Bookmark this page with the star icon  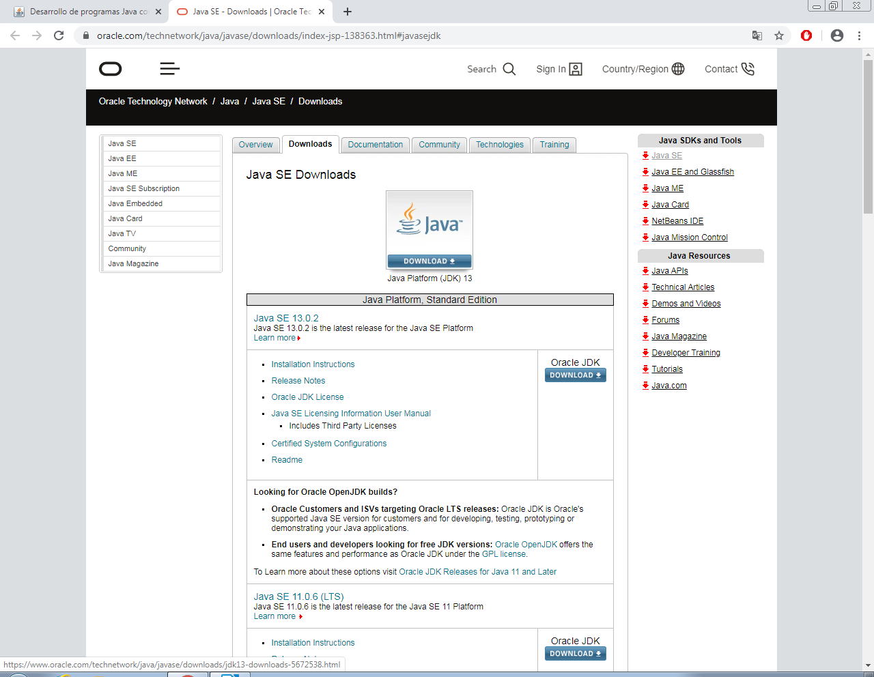click(779, 35)
